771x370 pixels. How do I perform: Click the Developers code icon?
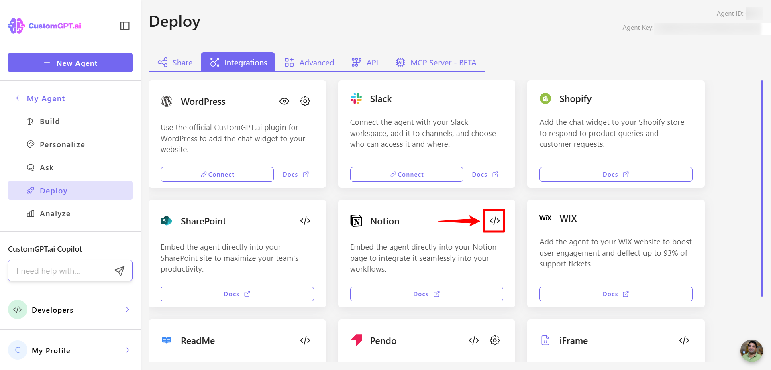click(x=18, y=309)
